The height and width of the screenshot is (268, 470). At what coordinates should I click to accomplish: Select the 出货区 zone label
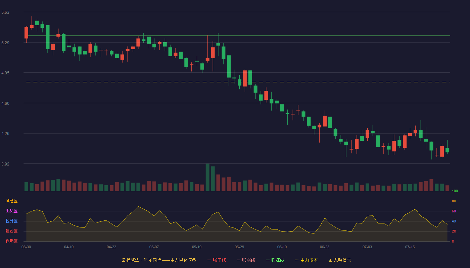pos(11,211)
